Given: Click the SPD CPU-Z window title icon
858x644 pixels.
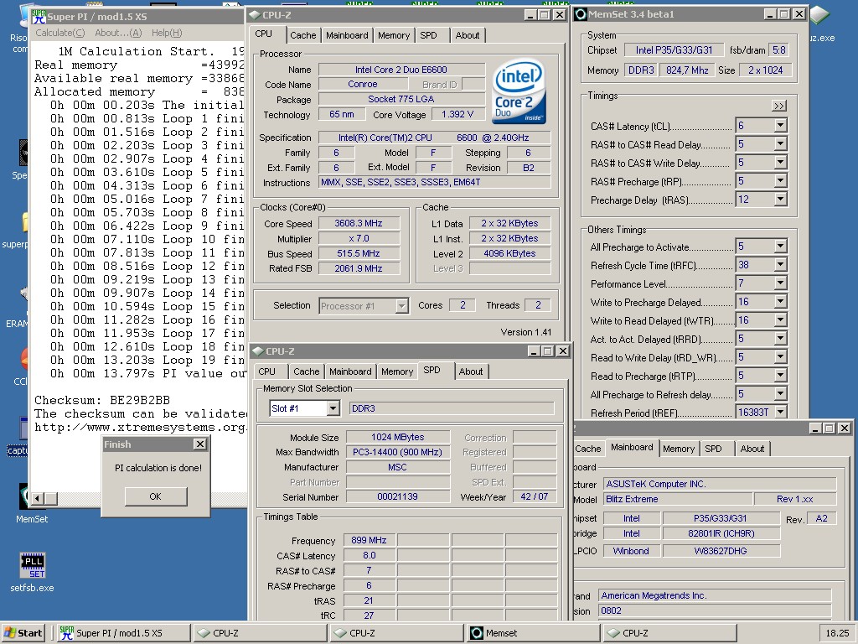Looking at the screenshot, I should (x=258, y=351).
